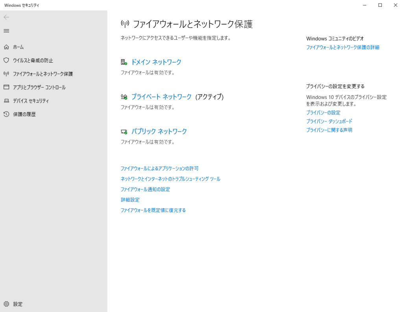This screenshot has height=312, width=403.
Task: Click the public network icon
Action: coord(124,132)
